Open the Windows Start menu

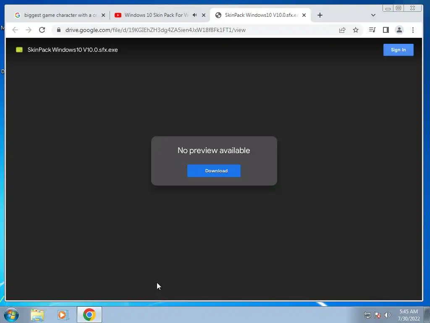[x=11, y=315]
